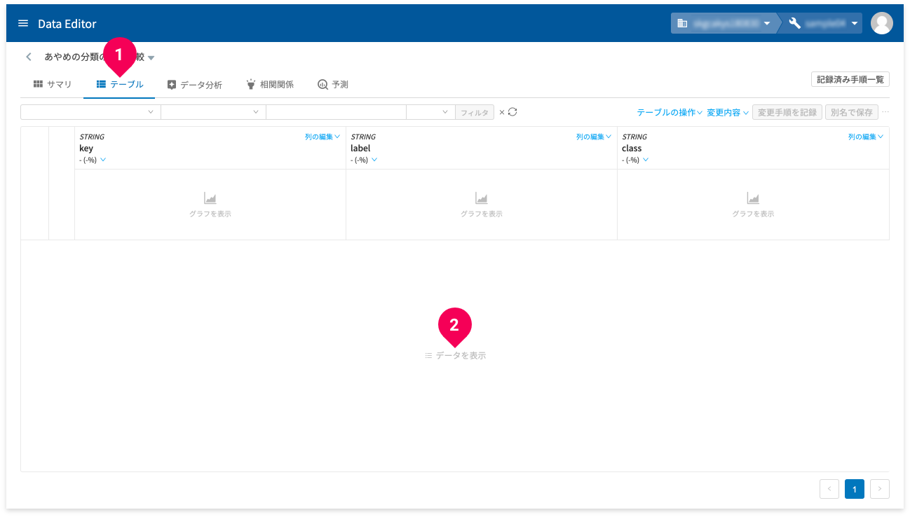Show the graph for the label column

pyautogui.click(x=482, y=205)
